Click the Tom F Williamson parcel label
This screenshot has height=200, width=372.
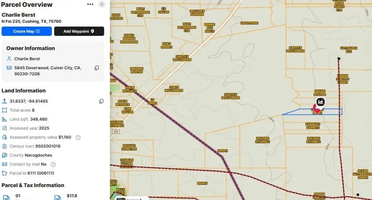[174, 89]
